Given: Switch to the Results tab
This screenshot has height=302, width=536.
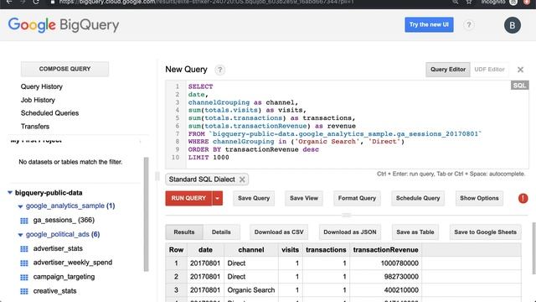Looking at the screenshot, I should (184, 232).
